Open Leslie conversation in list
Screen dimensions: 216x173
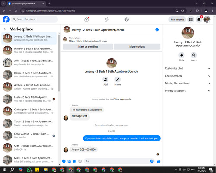pos(29,99)
